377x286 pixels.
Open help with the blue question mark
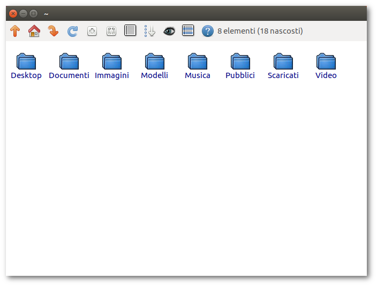point(208,31)
